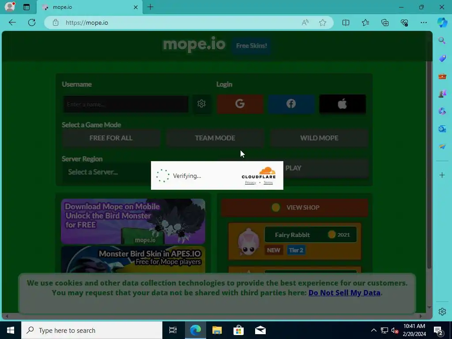
Task: Select the Fairy Rabbit shop item
Action: (x=294, y=241)
